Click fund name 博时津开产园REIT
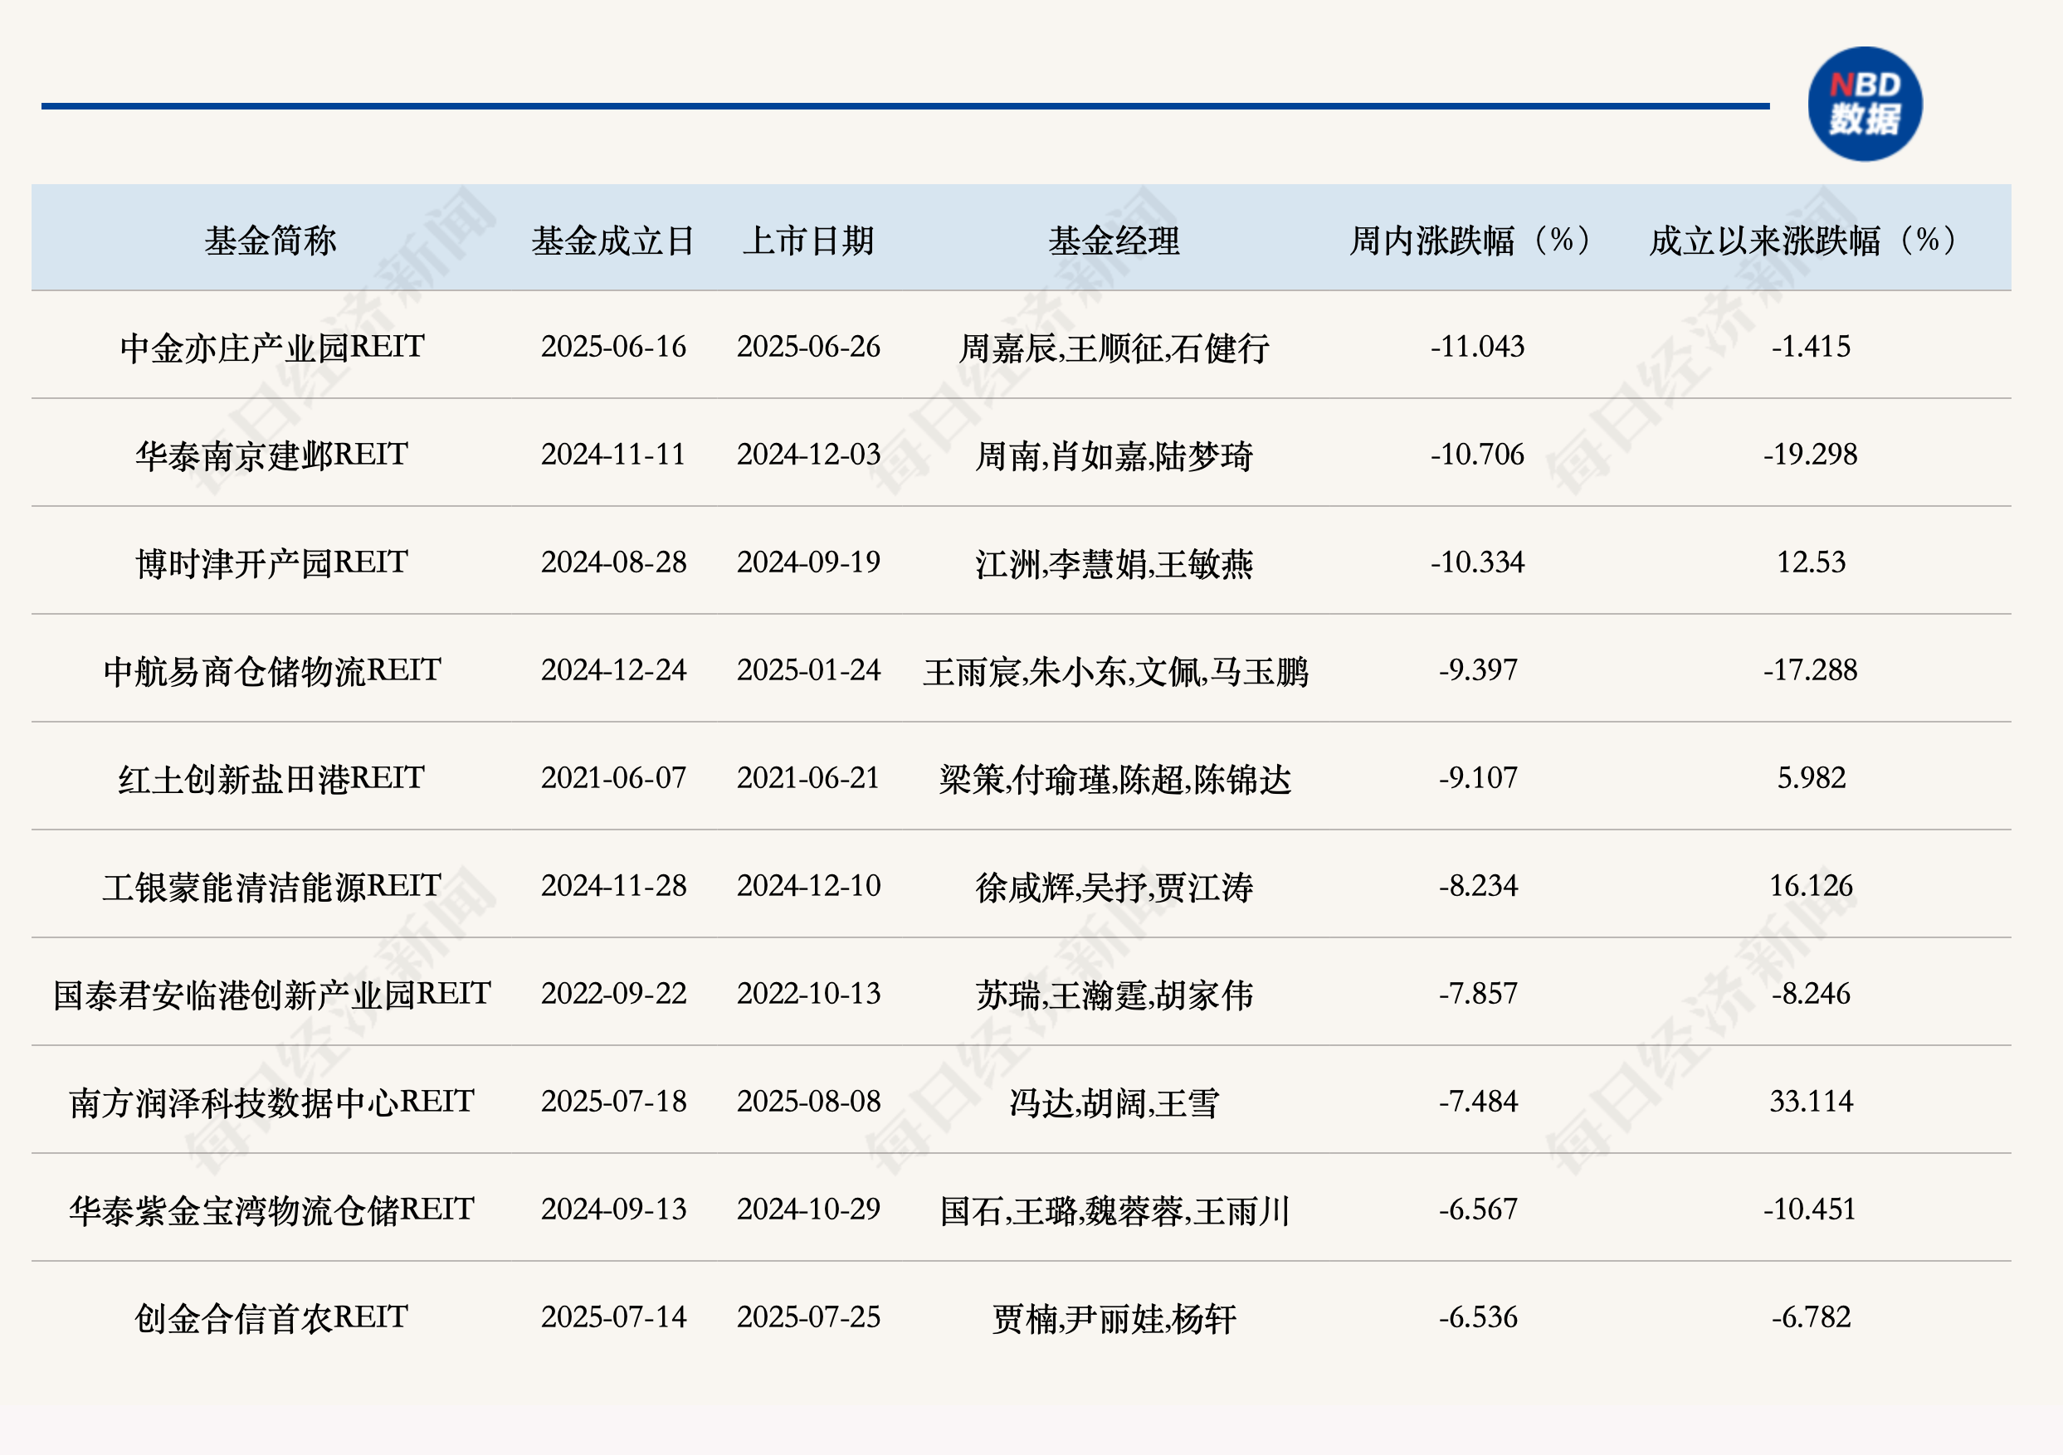Screen dimensions: 2063x1455 pos(272,563)
